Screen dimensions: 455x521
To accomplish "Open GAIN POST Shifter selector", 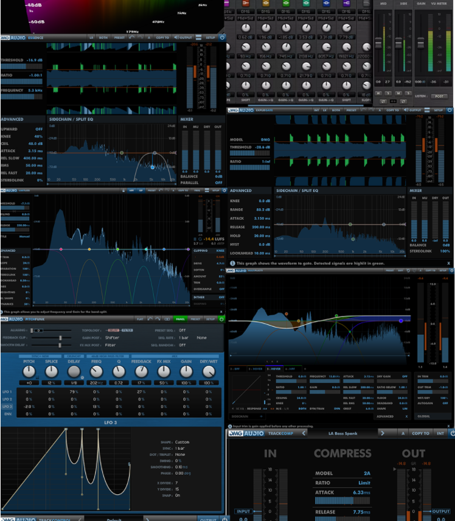I will (x=112, y=338).
